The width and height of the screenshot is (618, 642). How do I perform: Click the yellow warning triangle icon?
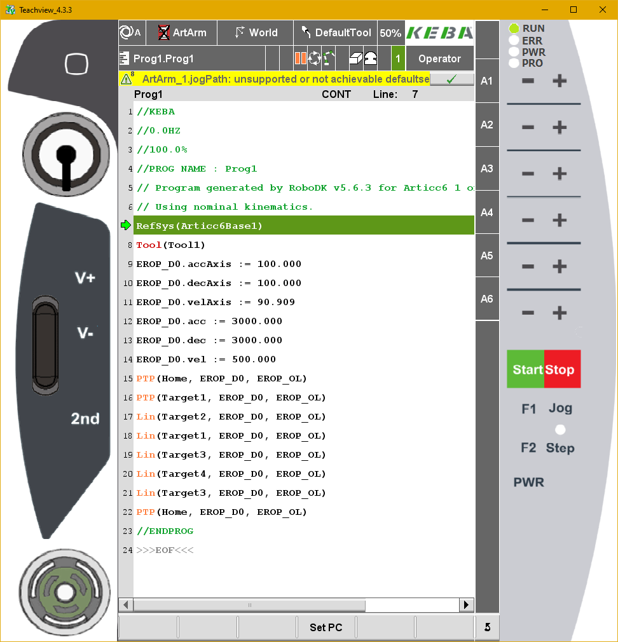pyautogui.click(x=127, y=79)
